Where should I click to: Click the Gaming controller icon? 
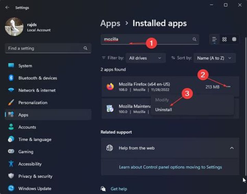pyautogui.click(x=11, y=151)
